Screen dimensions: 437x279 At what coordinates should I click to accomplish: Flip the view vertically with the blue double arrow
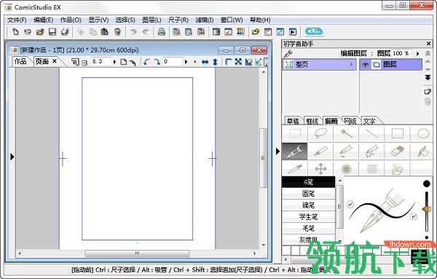click(215, 62)
